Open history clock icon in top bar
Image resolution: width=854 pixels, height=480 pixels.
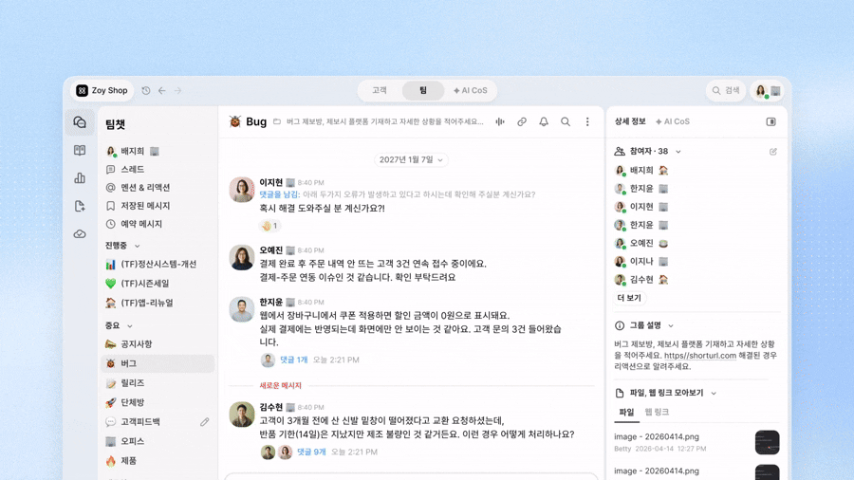(x=146, y=90)
